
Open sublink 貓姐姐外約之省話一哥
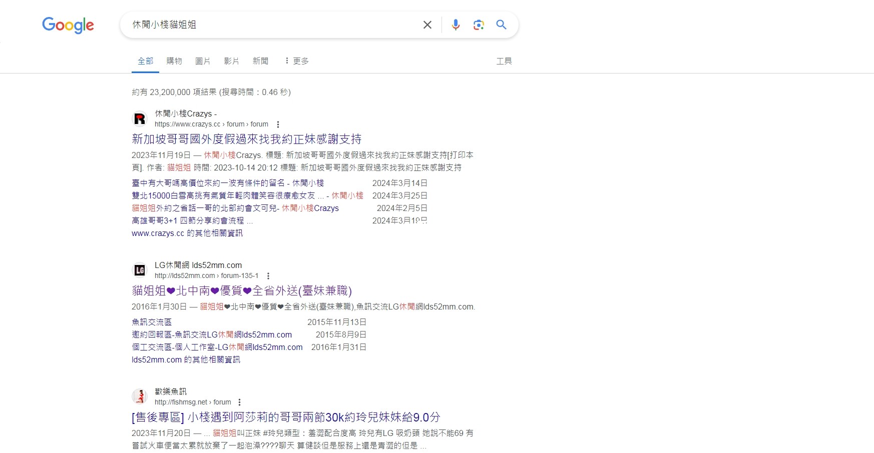pos(235,208)
